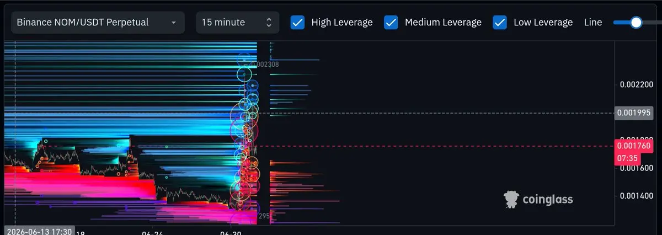This screenshot has width=662, height=235.
Task: Click the Medium Leverage label
Action: point(443,23)
